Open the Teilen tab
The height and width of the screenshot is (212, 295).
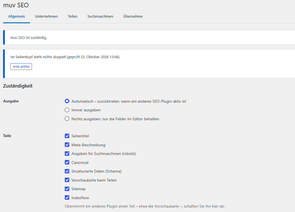(72, 17)
